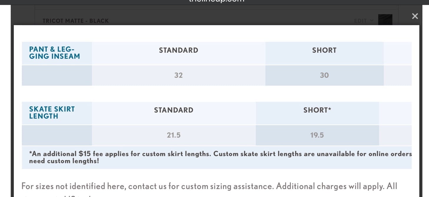Viewport: 429px width, 197px height.
Task: Close the size chart popup
Action: [x=415, y=16]
